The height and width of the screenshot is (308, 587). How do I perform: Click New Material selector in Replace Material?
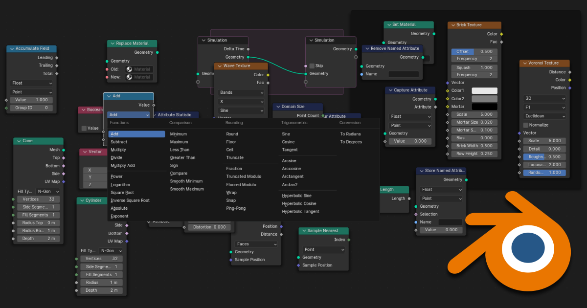[139, 77]
